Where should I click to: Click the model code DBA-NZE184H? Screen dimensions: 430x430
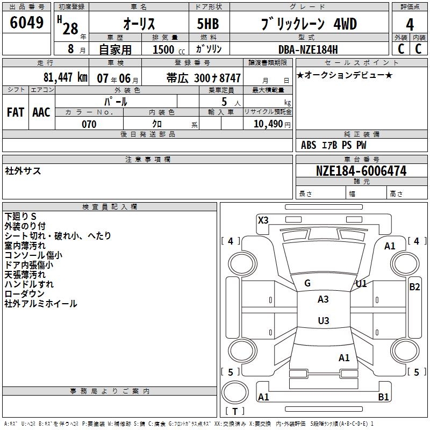308,49
